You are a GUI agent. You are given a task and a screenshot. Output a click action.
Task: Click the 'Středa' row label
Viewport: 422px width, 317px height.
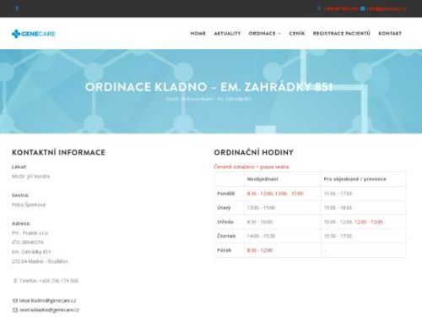[x=225, y=221]
